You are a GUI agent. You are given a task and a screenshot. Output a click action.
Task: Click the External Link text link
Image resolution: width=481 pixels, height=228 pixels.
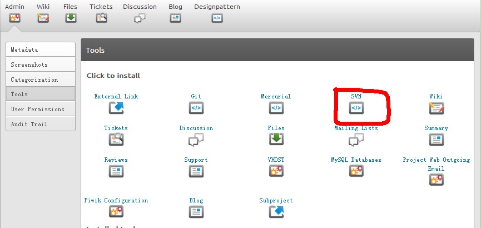(x=116, y=96)
